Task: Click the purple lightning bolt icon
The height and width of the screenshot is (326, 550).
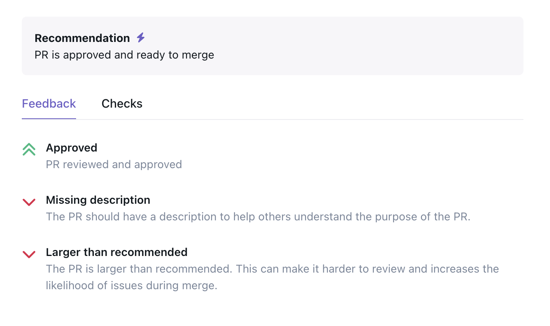Action: click(x=141, y=38)
